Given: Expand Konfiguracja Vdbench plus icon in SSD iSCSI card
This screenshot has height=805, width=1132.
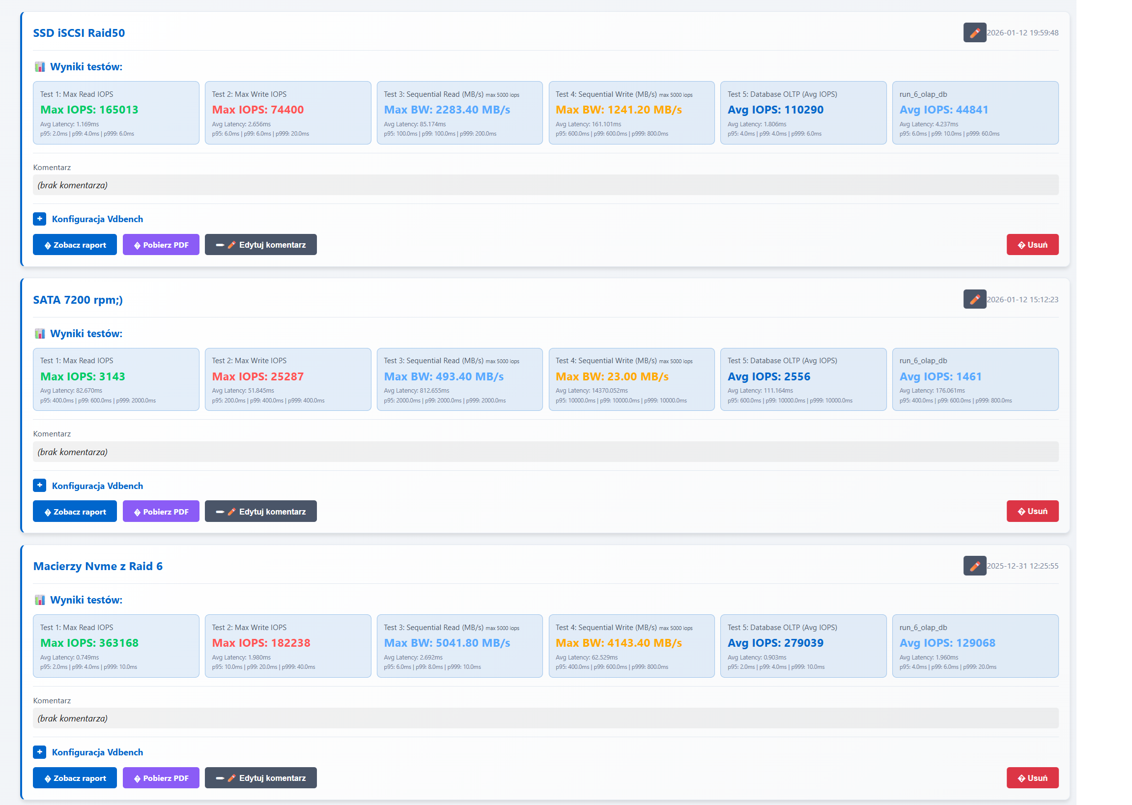Looking at the screenshot, I should [x=40, y=219].
